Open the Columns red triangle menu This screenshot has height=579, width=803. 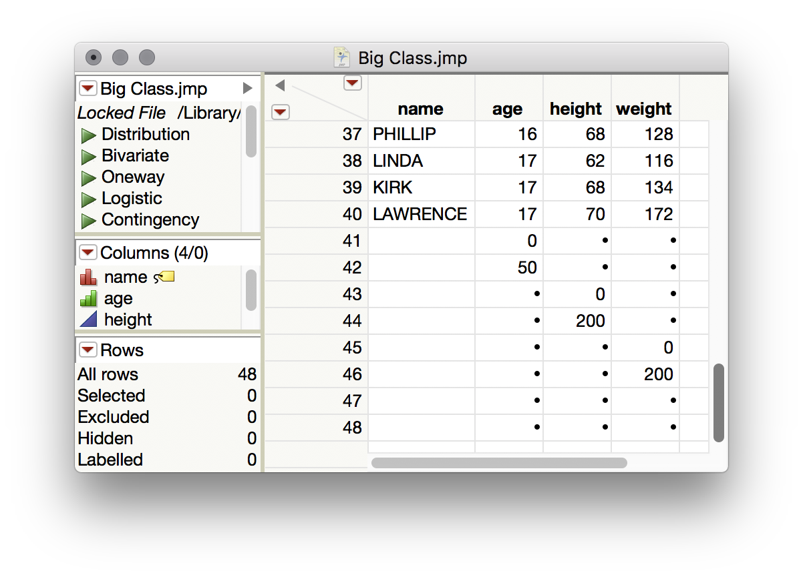click(x=88, y=253)
